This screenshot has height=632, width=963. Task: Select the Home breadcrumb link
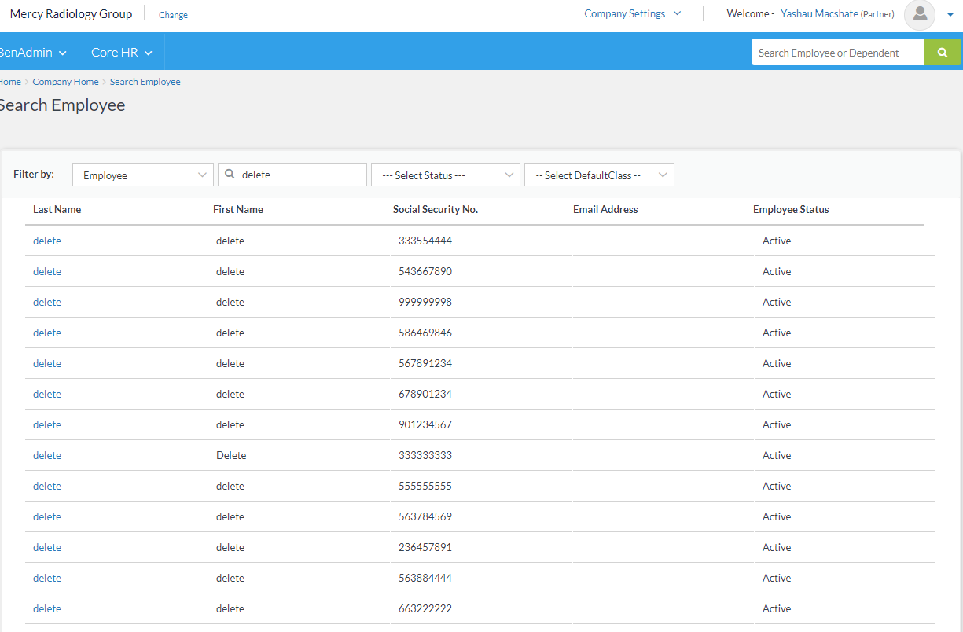pos(10,81)
